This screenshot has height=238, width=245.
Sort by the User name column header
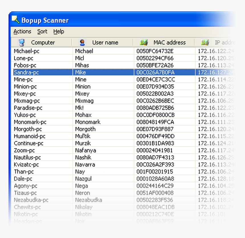(x=103, y=42)
